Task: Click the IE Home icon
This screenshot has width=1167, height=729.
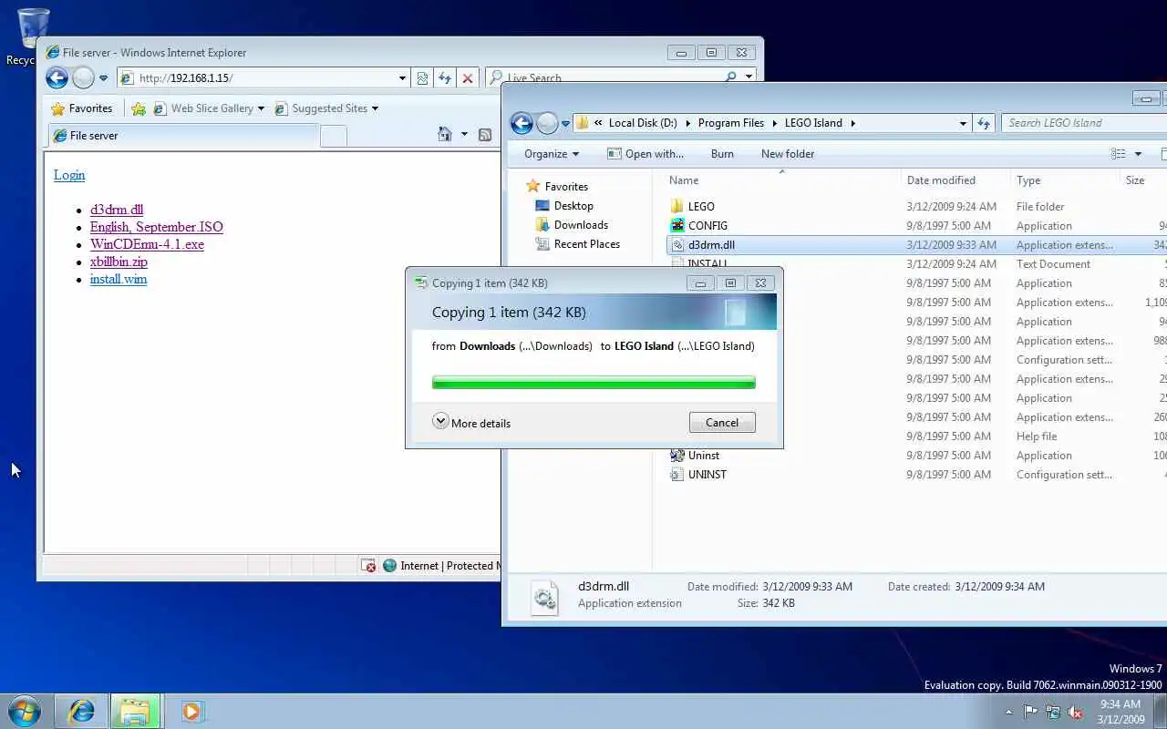Action: click(445, 135)
